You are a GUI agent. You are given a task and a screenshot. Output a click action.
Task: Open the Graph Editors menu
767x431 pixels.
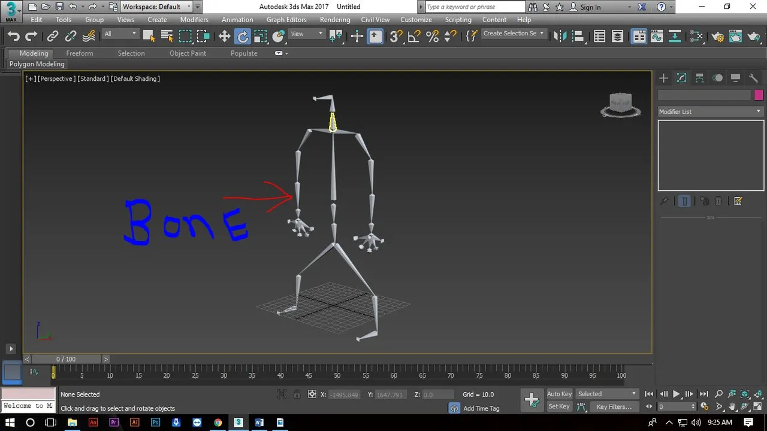(x=286, y=20)
